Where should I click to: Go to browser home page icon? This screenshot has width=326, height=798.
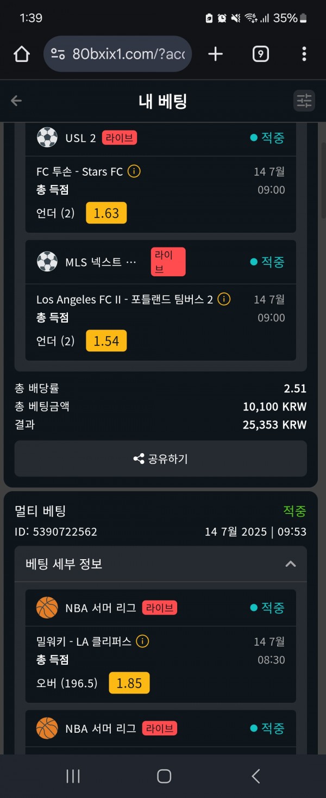click(x=21, y=54)
